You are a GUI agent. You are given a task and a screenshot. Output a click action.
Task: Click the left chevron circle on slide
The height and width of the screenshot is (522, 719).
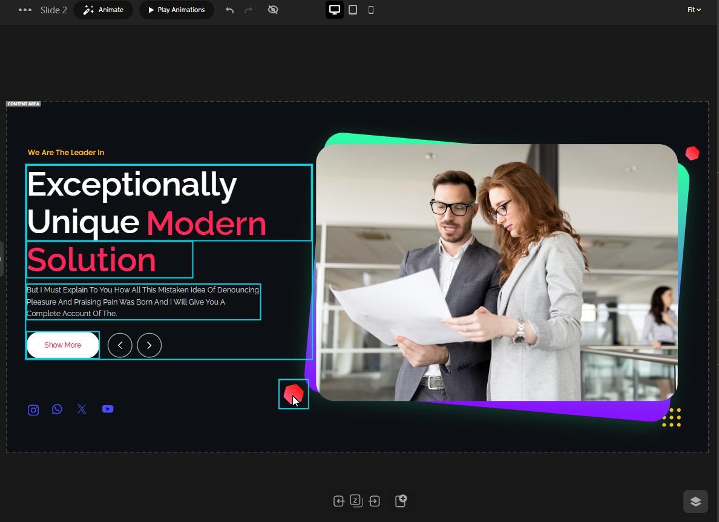point(120,345)
